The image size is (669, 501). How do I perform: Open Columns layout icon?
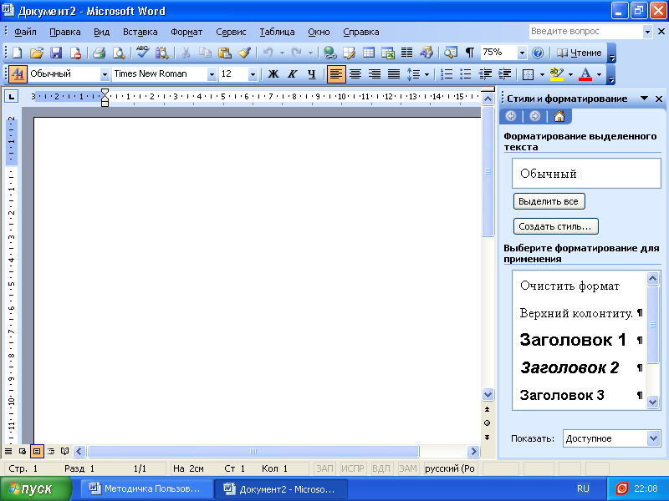[x=407, y=53]
